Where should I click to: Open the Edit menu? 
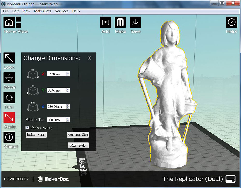pyautogui.click(x=15, y=11)
